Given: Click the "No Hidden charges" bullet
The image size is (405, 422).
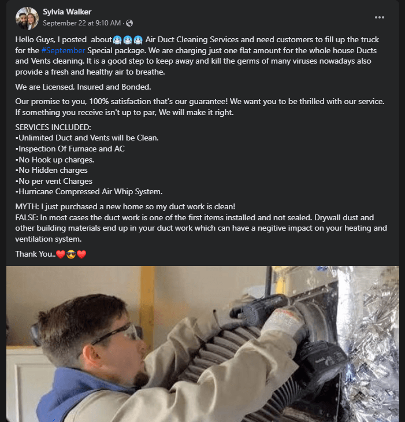Looking at the screenshot, I should point(51,171).
